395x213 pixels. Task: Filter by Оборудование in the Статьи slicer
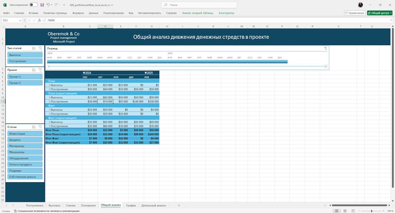point(25,158)
